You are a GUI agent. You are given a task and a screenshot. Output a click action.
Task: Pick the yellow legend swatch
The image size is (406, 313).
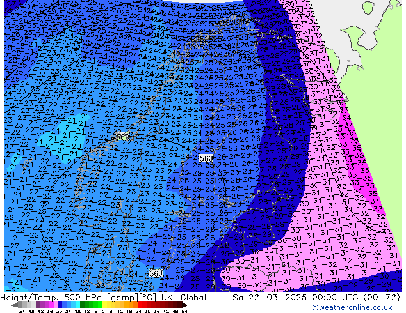click(x=104, y=305)
